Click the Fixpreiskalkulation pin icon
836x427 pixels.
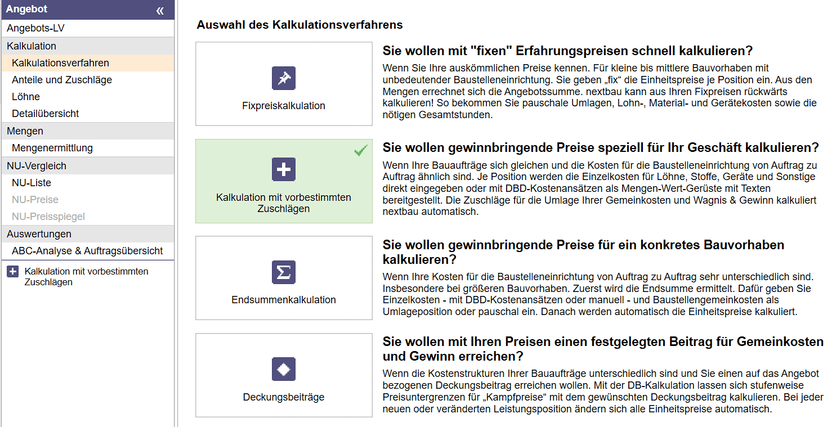coord(284,78)
